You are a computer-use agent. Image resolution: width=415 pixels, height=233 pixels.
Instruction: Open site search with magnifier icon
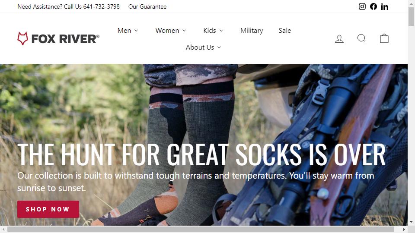coord(362,38)
